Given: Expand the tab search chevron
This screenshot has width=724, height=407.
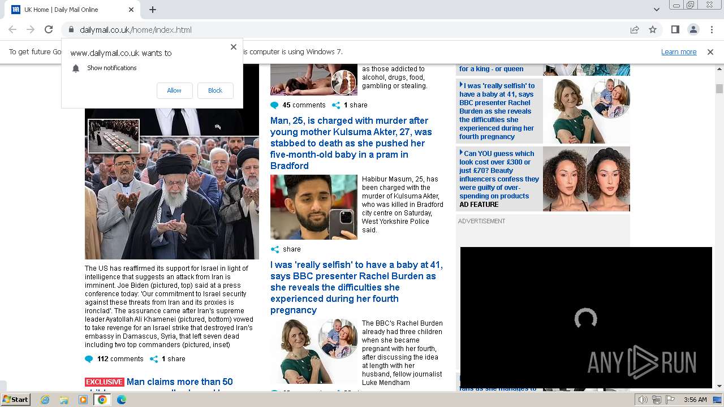Looking at the screenshot, I should click(x=657, y=10).
